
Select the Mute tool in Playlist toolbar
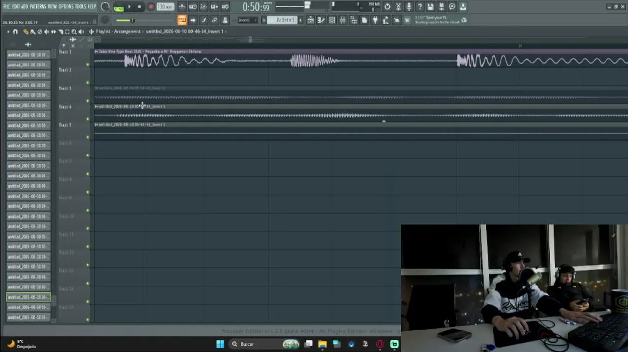(x=46, y=32)
